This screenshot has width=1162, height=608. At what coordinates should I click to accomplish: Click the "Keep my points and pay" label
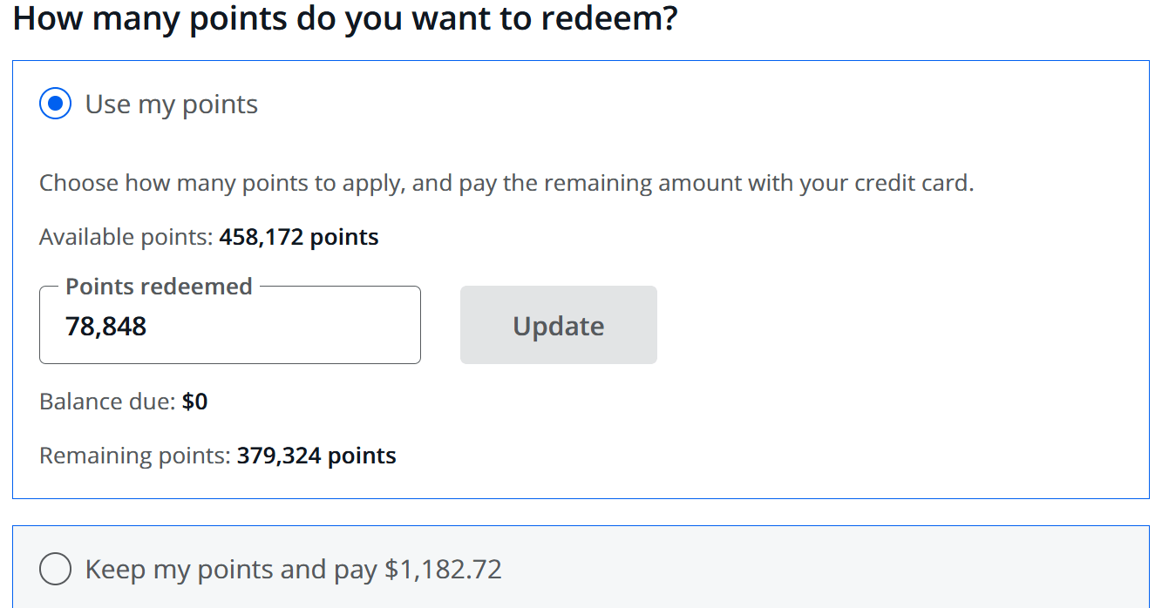tap(234, 570)
